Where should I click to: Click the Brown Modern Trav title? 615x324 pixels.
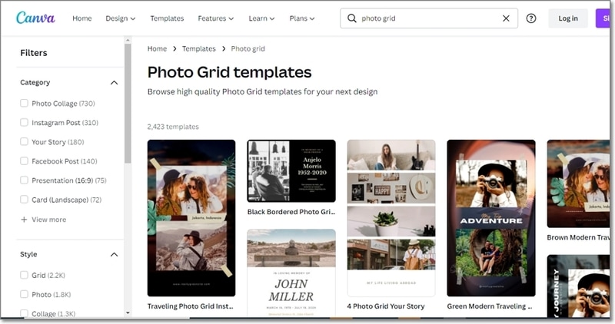[x=579, y=237]
